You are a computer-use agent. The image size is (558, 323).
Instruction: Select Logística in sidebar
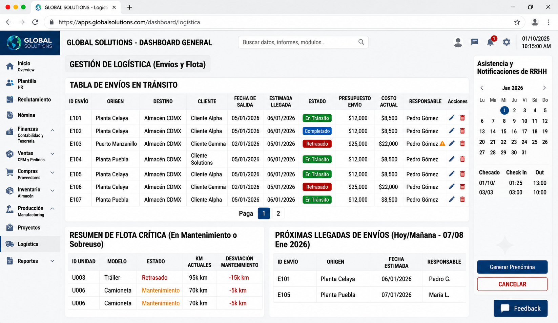pos(30,244)
